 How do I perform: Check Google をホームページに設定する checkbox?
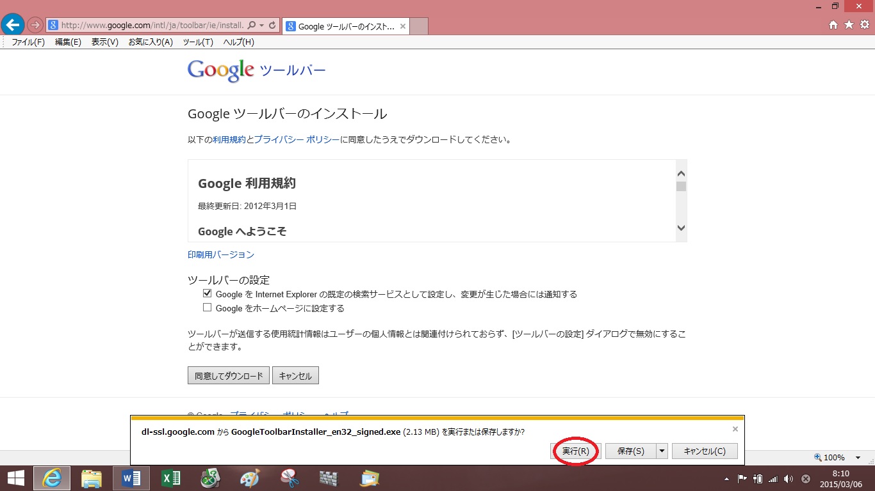click(x=207, y=308)
